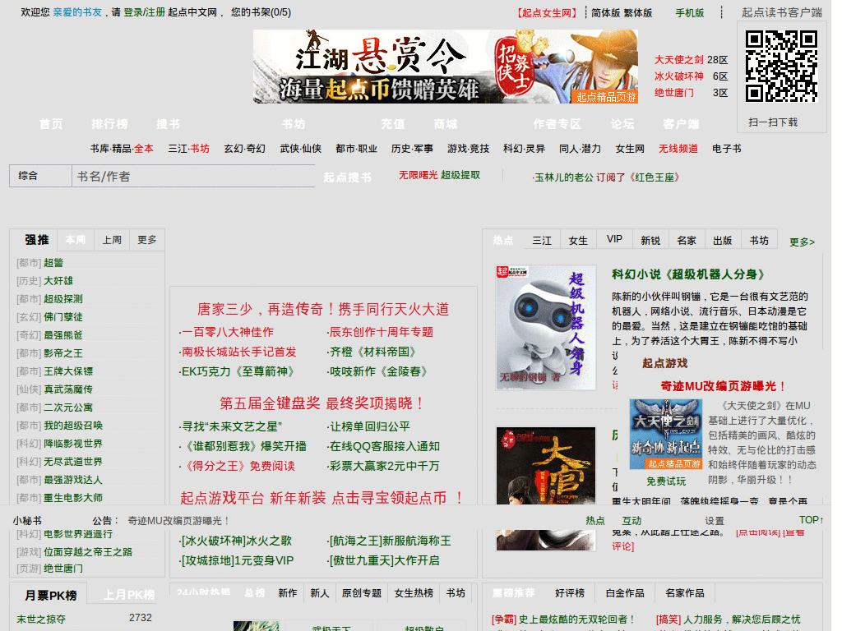Open the 论坛 navigation menu
This screenshot has height=631, width=842.
coord(622,124)
